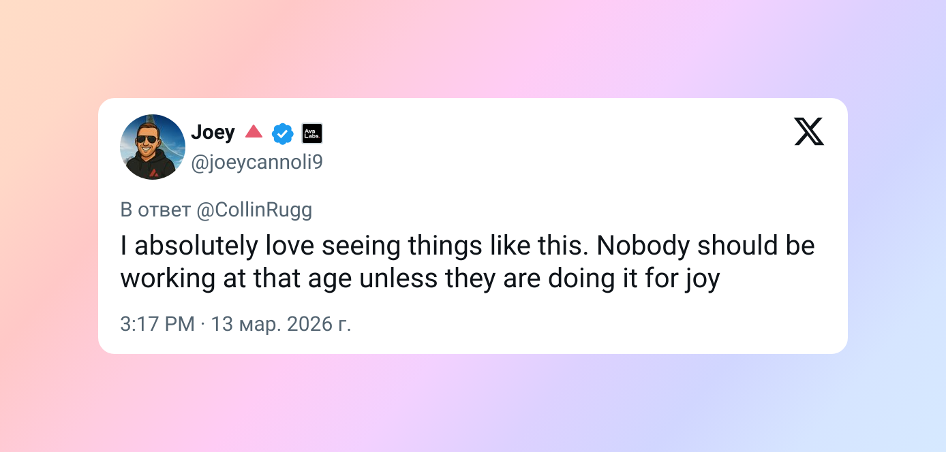Click the blue verified checkmark badge

[282, 133]
